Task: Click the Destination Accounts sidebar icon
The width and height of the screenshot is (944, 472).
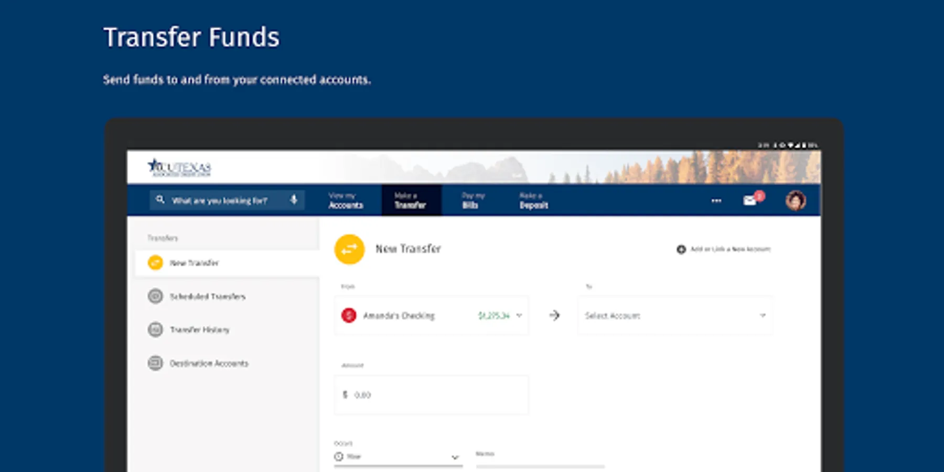Action: click(155, 363)
